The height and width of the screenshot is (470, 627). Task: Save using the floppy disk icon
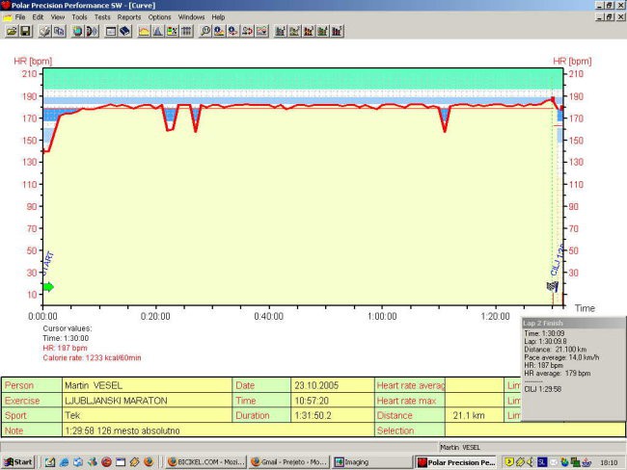click(26, 31)
